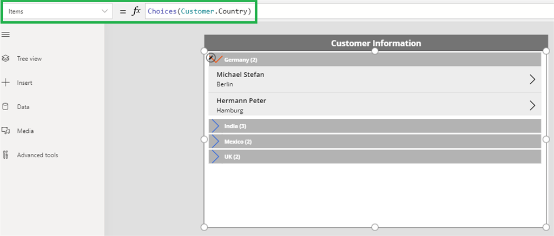Select the Customer Information header label

point(376,43)
